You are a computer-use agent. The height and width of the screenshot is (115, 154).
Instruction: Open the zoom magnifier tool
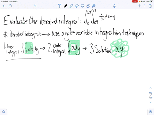pos(150,112)
